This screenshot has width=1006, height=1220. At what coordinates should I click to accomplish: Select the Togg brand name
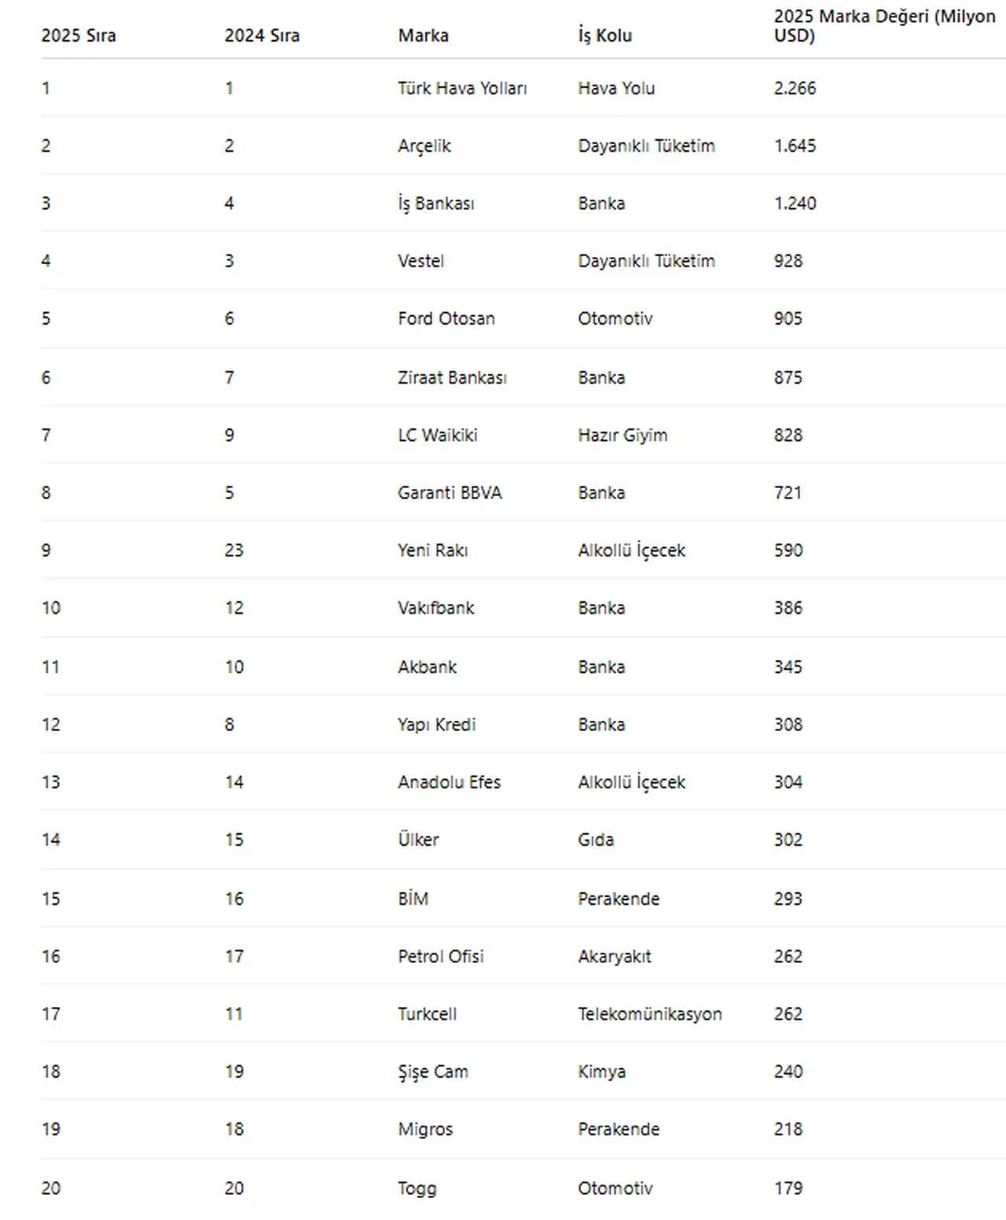(417, 1188)
